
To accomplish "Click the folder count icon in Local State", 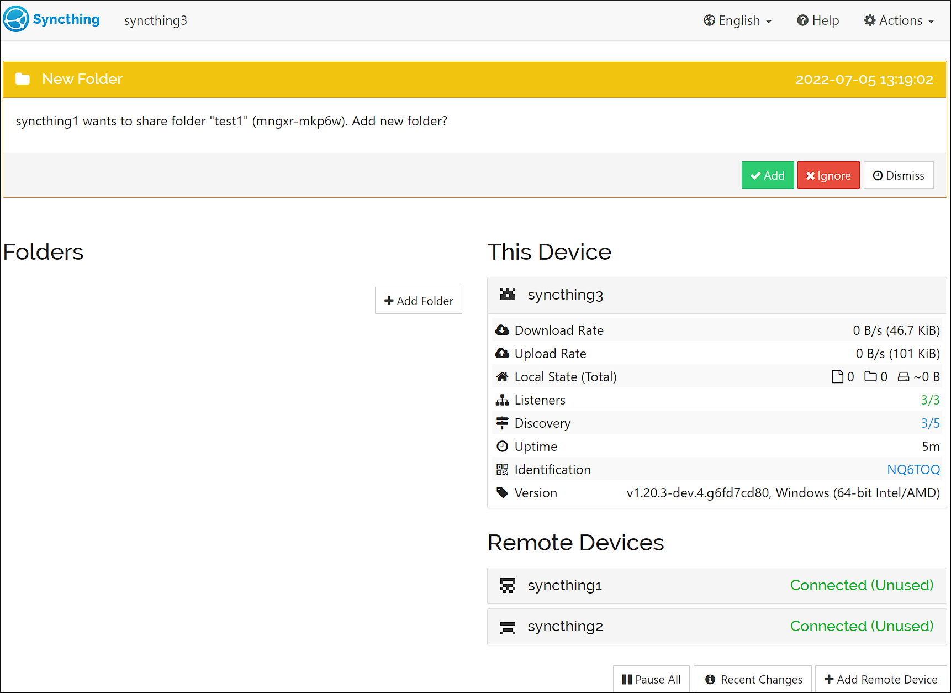I will [870, 377].
